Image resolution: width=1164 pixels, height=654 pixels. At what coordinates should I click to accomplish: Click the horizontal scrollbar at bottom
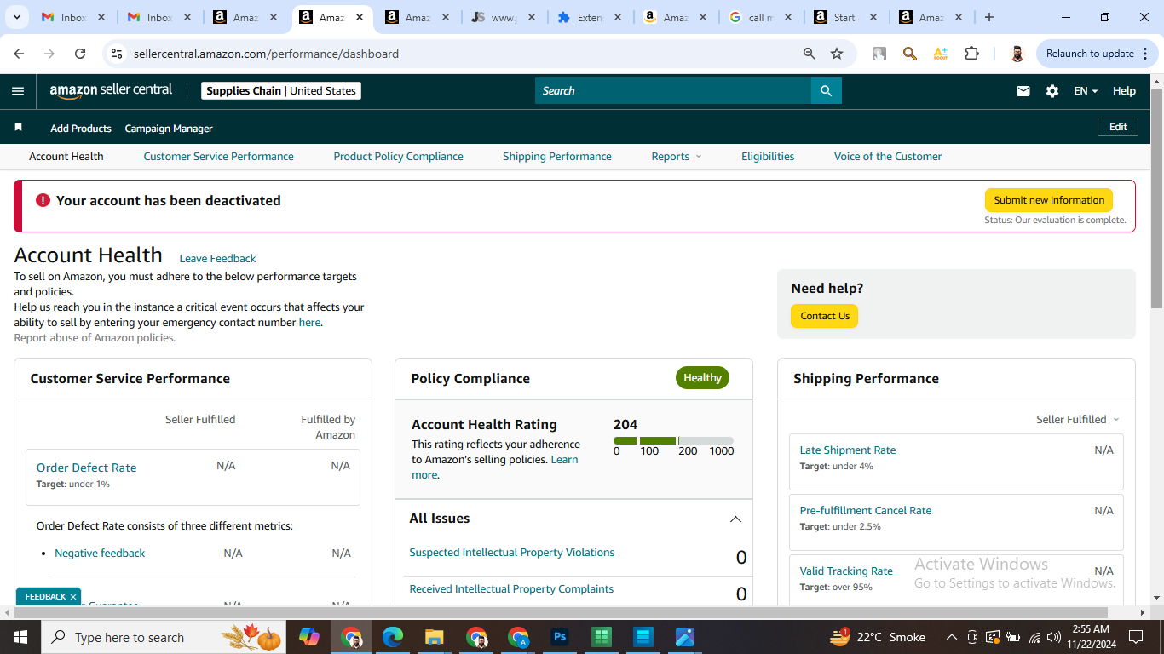click(x=560, y=613)
